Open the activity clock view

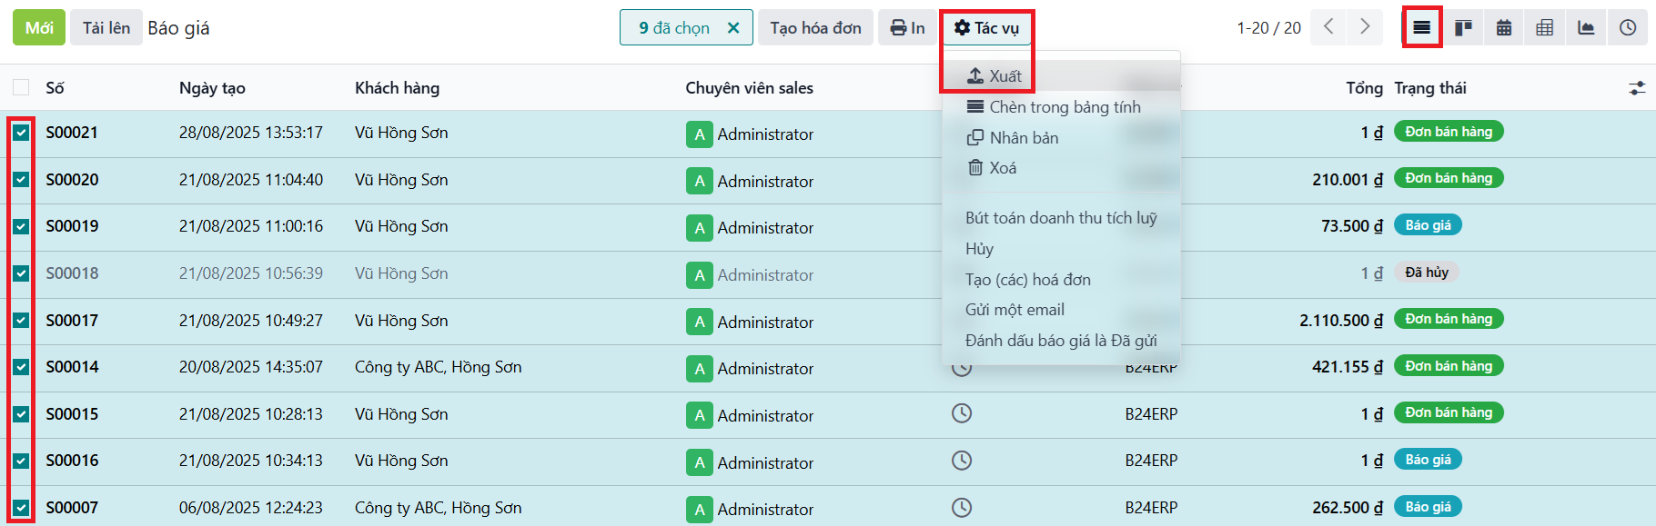(x=1628, y=27)
